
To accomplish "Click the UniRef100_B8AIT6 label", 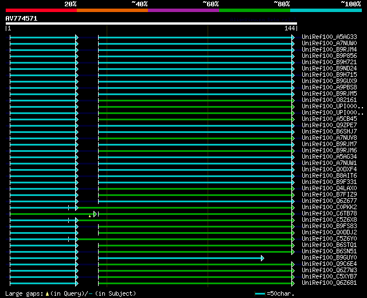I will tap(329, 176).
